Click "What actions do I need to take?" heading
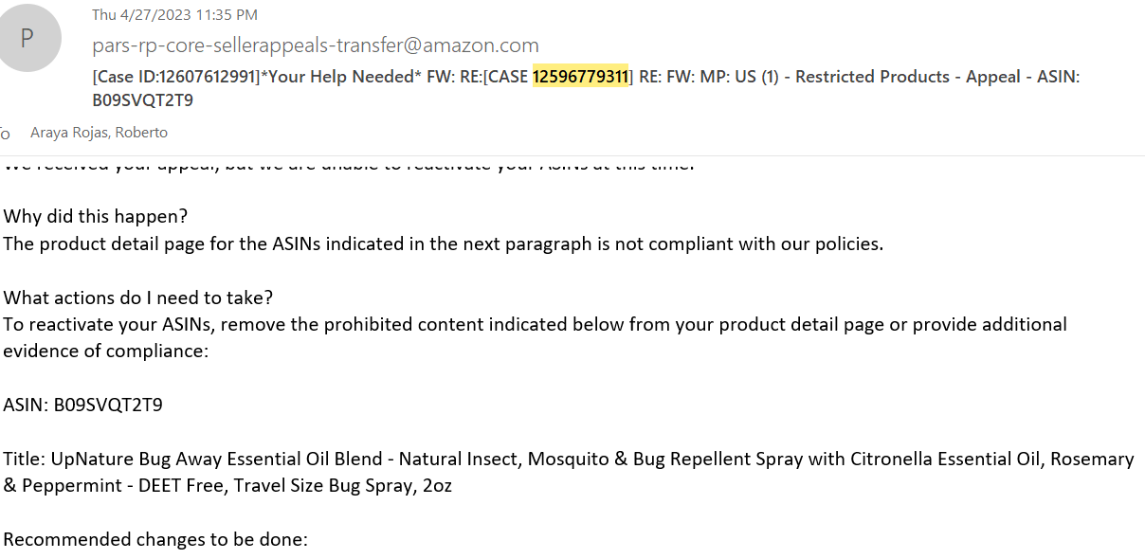The height and width of the screenshot is (559, 1145). click(x=138, y=298)
